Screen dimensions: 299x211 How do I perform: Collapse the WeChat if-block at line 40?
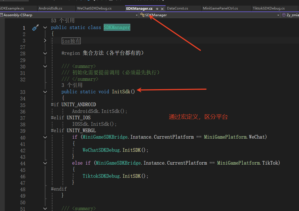click(45, 137)
